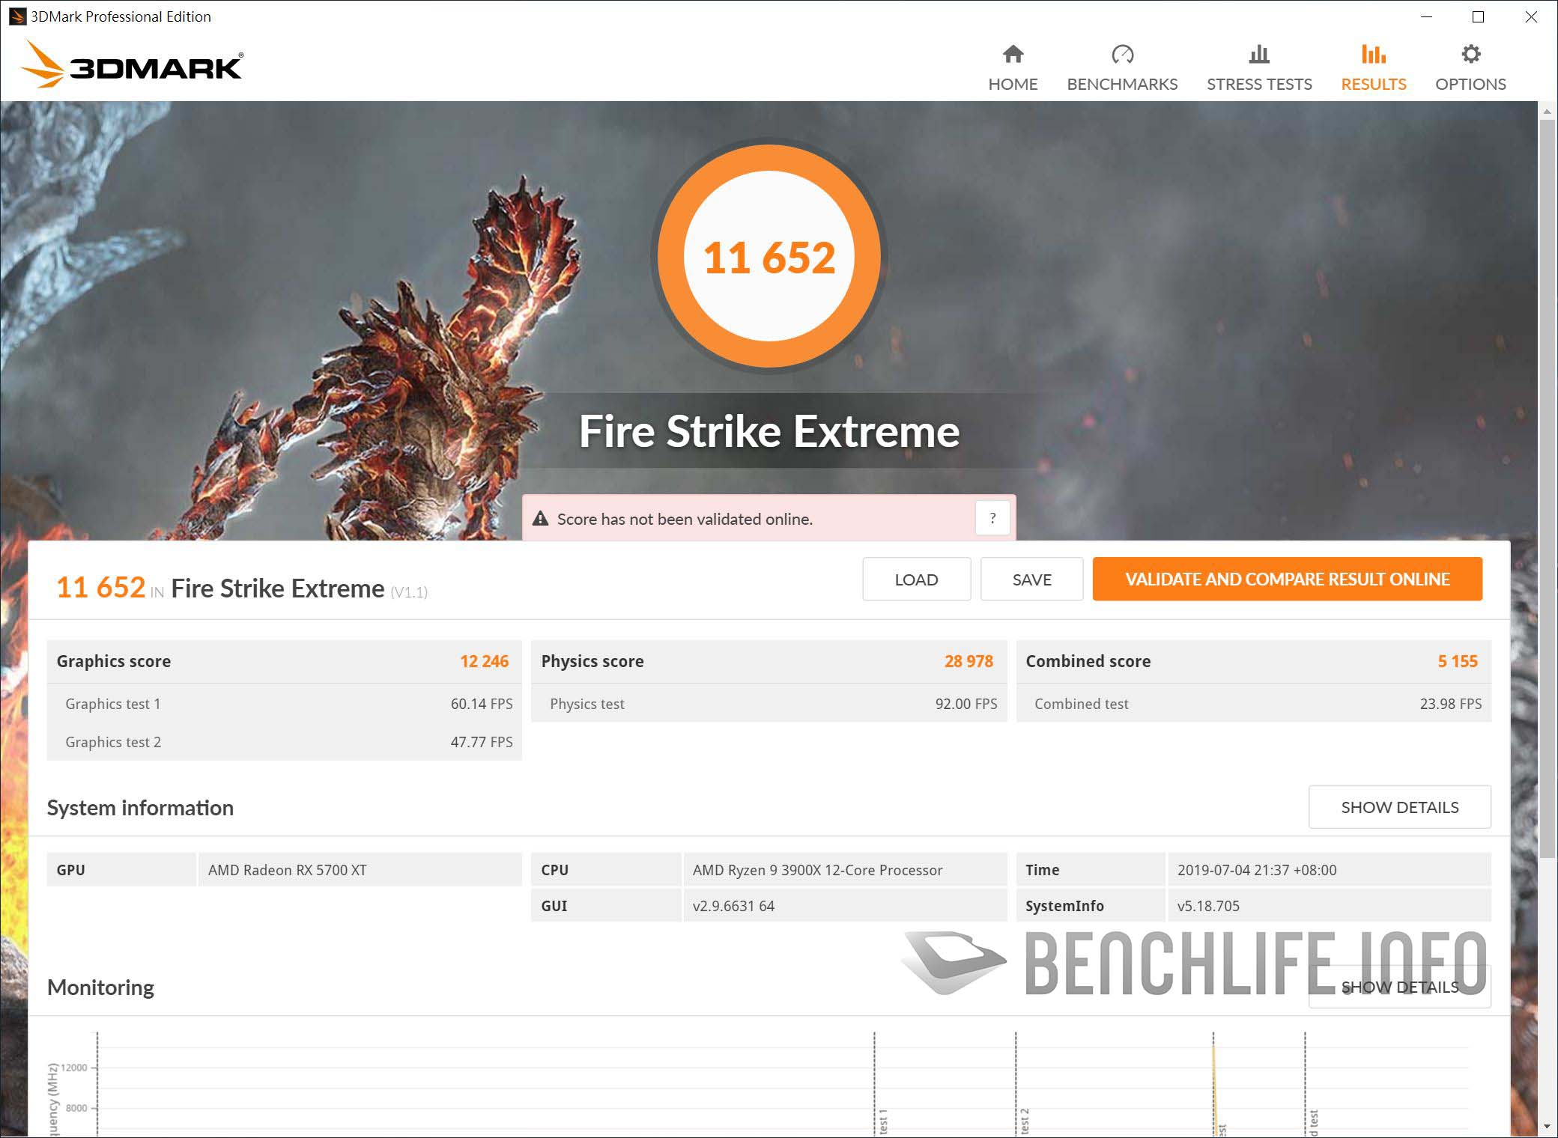Image resolution: width=1558 pixels, height=1138 pixels.
Task: Click the warning triangle in validation notice
Action: (541, 517)
